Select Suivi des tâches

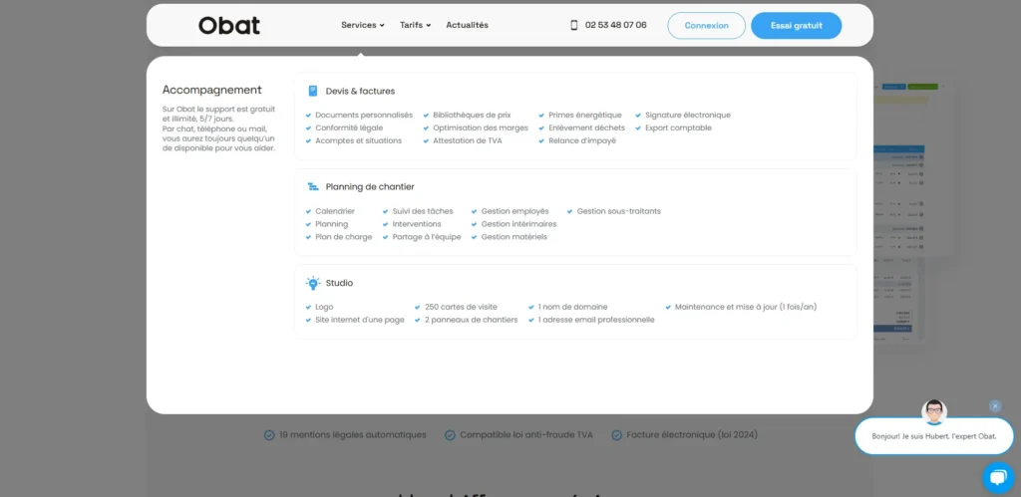423,211
